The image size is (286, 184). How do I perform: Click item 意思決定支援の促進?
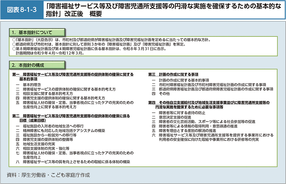[x=175, y=117]
